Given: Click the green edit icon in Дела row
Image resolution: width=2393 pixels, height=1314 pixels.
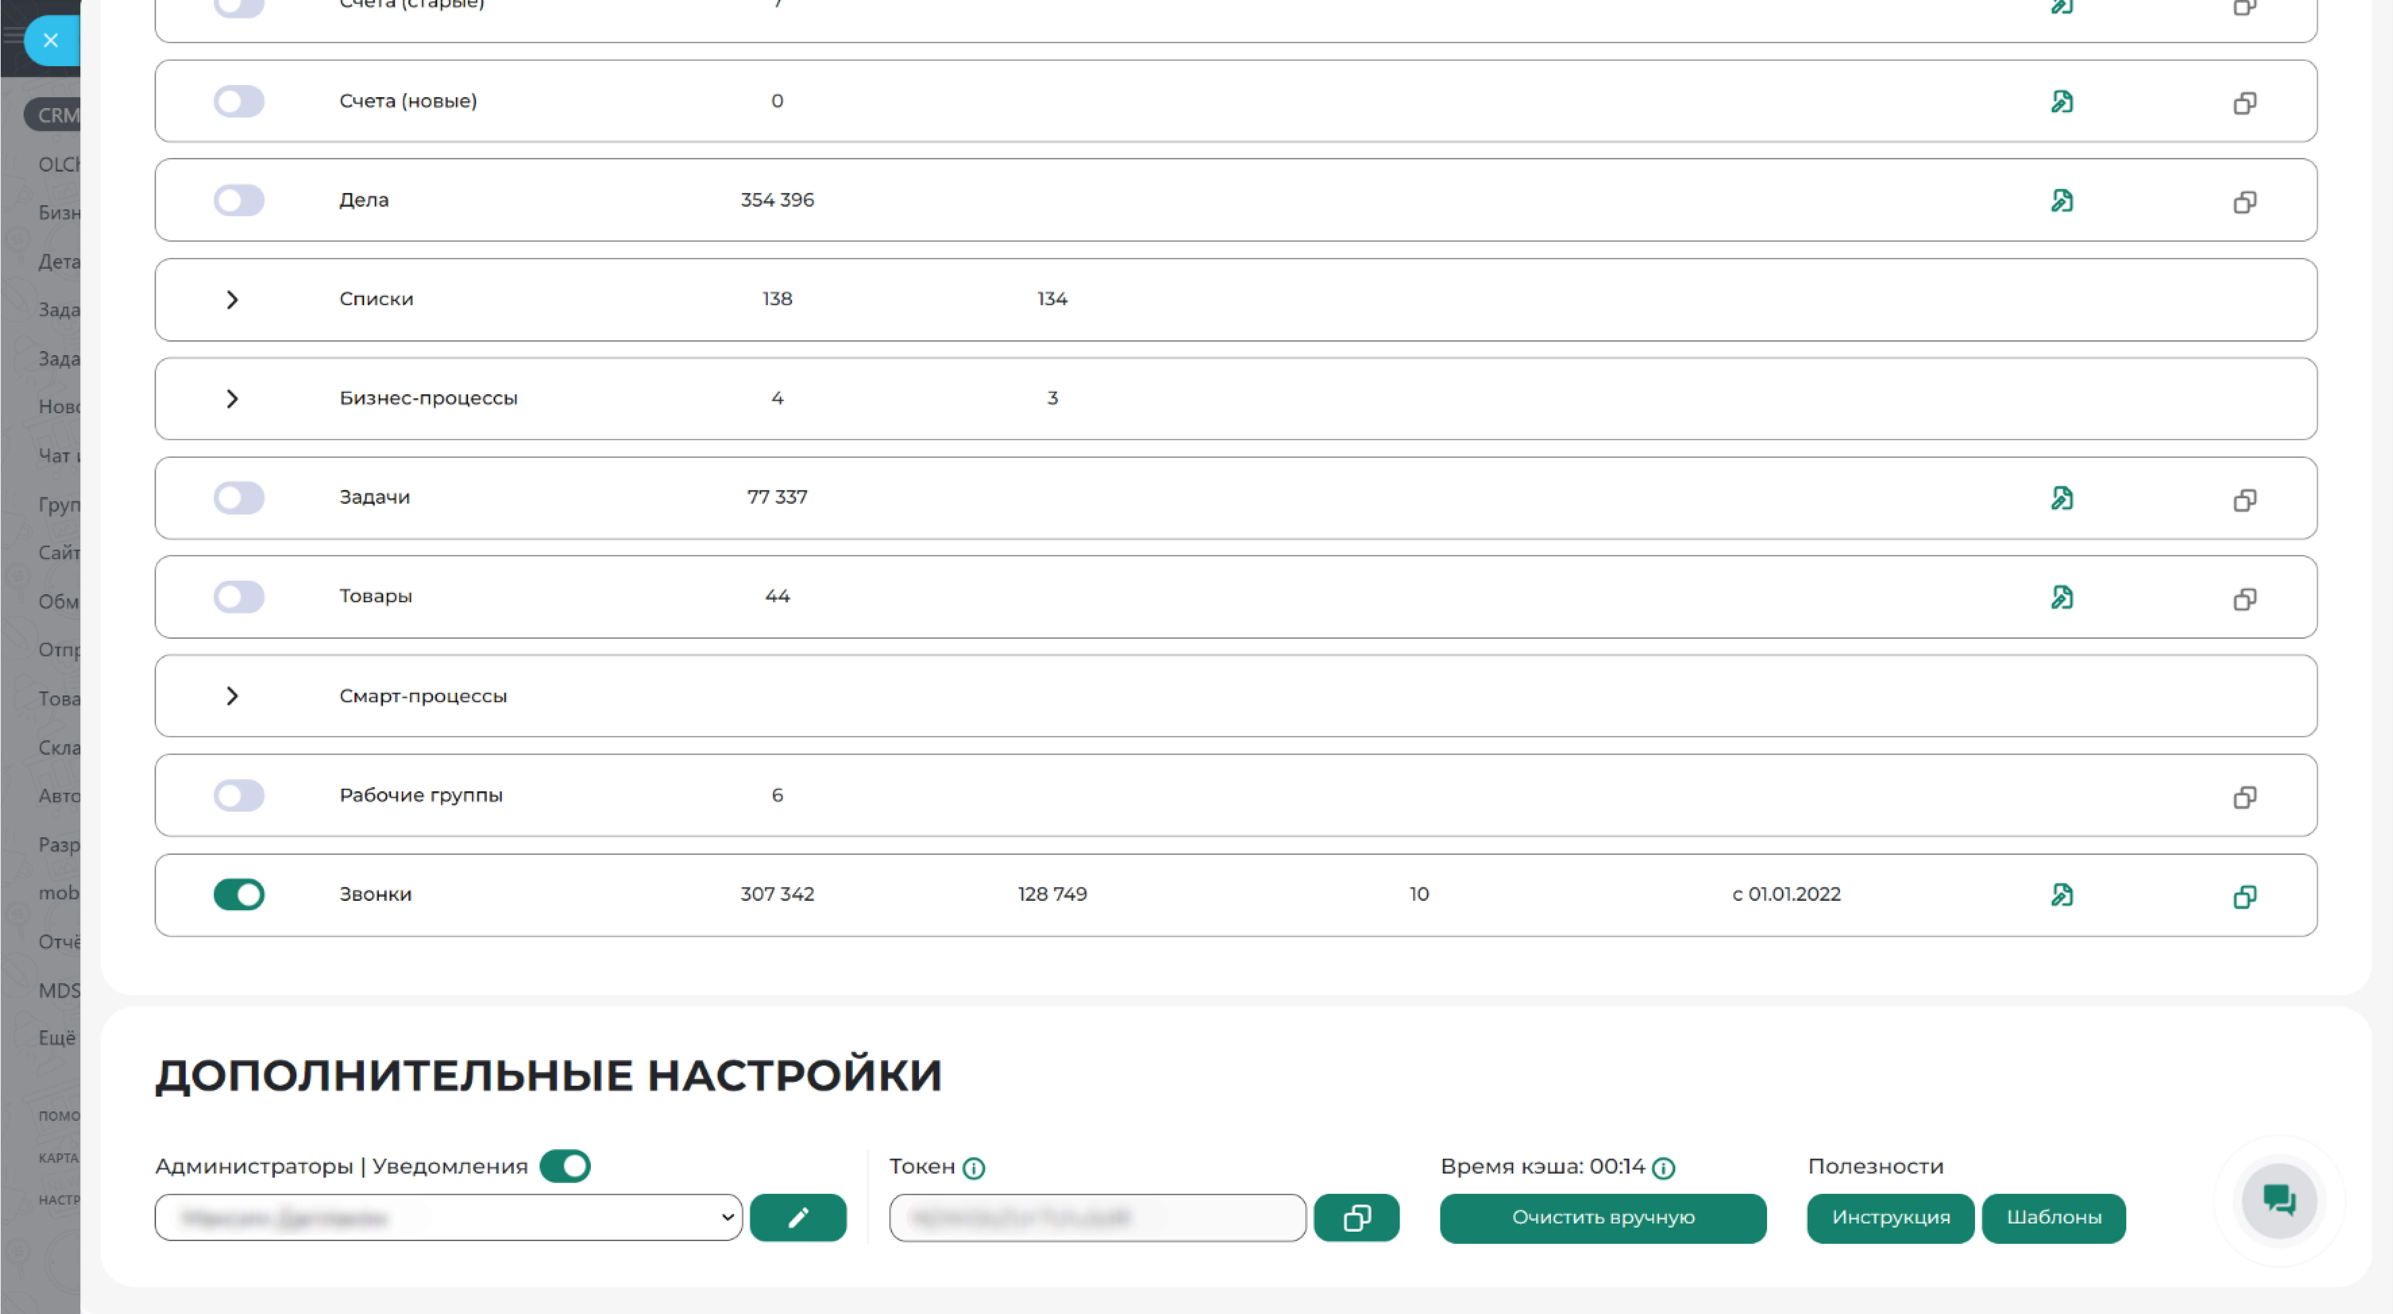Looking at the screenshot, I should pos(2061,201).
